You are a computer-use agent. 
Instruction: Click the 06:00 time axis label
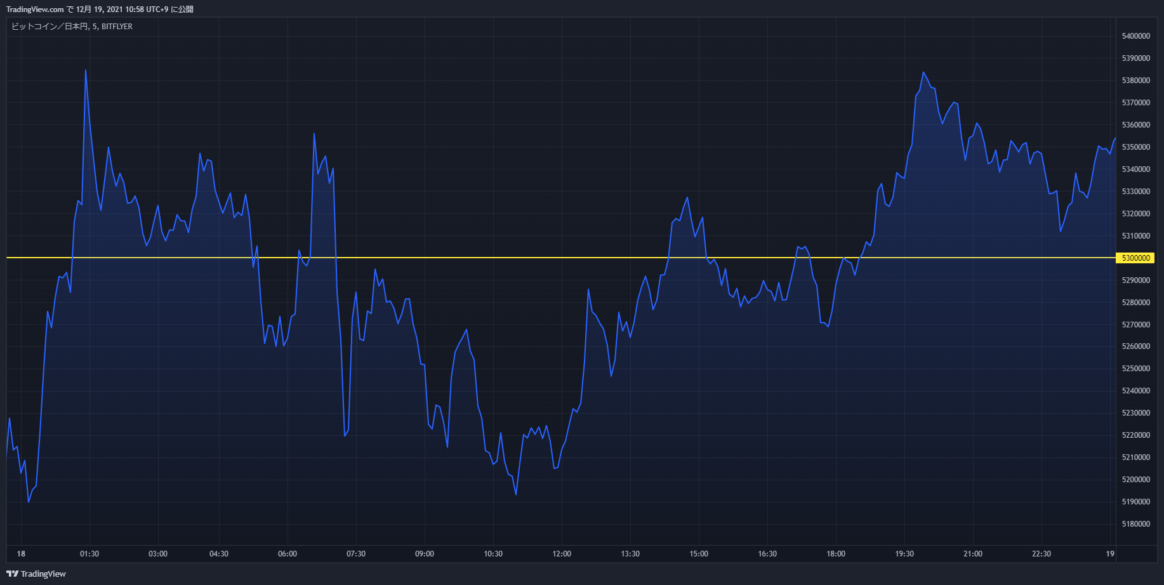click(x=288, y=554)
